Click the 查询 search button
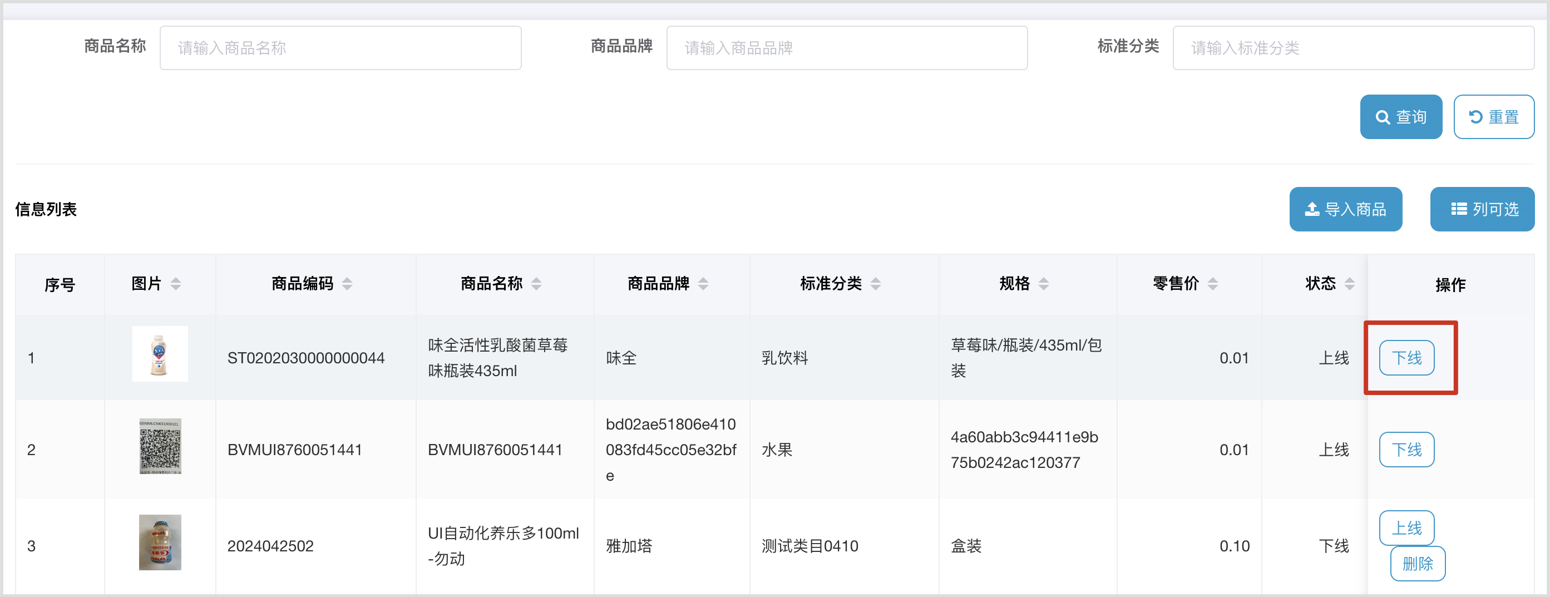The height and width of the screenshot is (597, 1550). coord(1400,117)
